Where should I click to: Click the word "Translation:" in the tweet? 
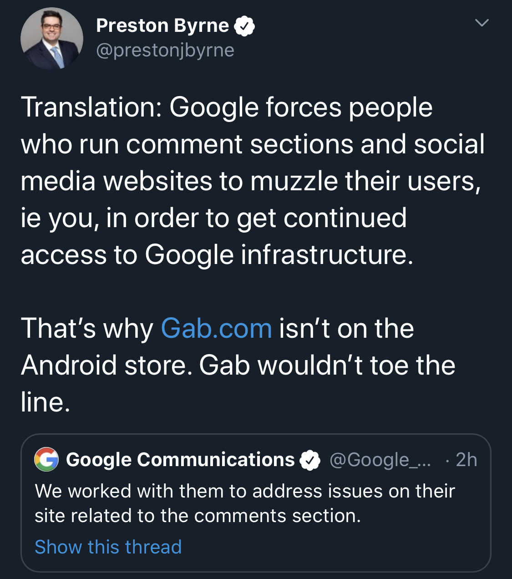[x=91, y=107]
